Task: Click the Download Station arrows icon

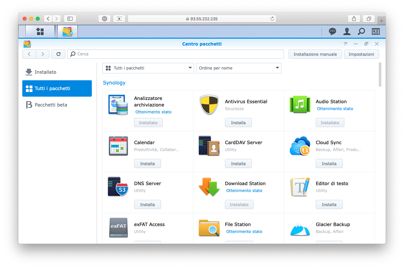Action: tap(209, 186)
